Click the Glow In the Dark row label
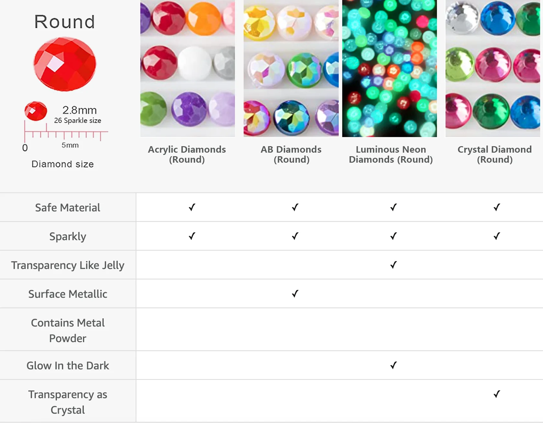Screen dimensions: 543x423 point(68,365)
